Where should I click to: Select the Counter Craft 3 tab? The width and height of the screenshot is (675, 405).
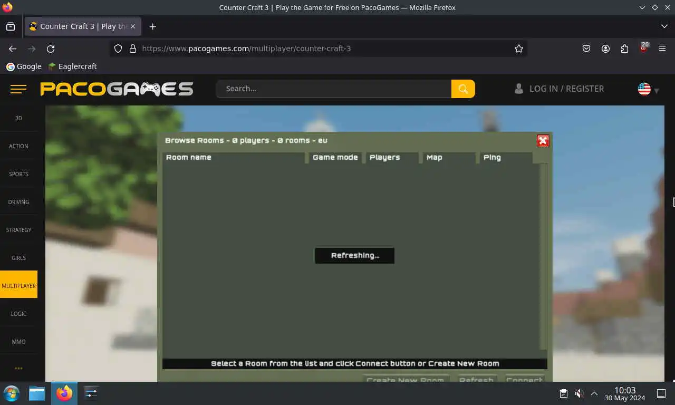pyautogui.click(x=82, y=26)
